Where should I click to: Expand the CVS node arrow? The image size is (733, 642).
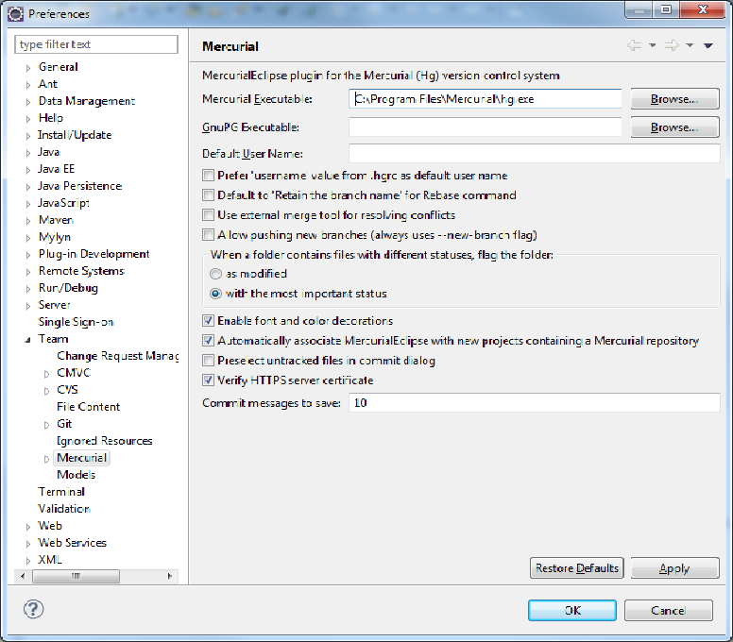[46, 391]
